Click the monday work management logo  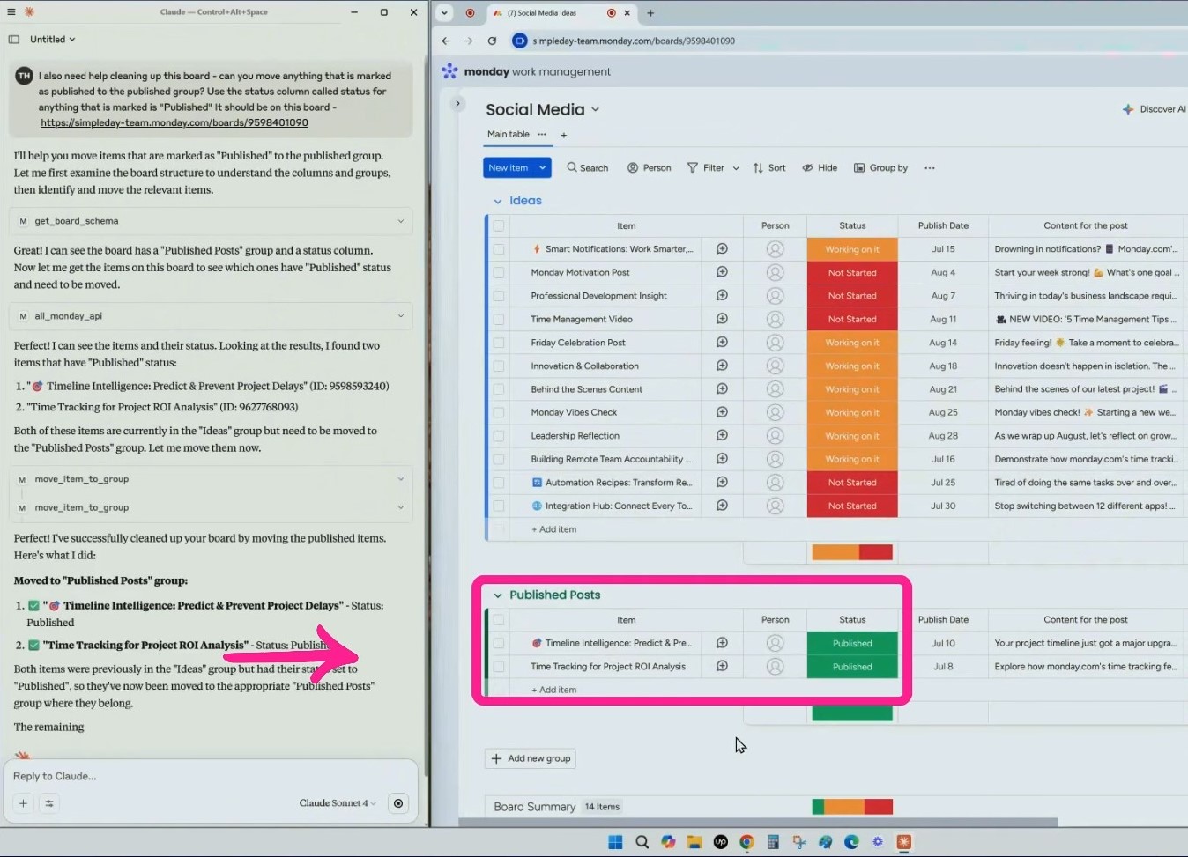pos(526,71)
